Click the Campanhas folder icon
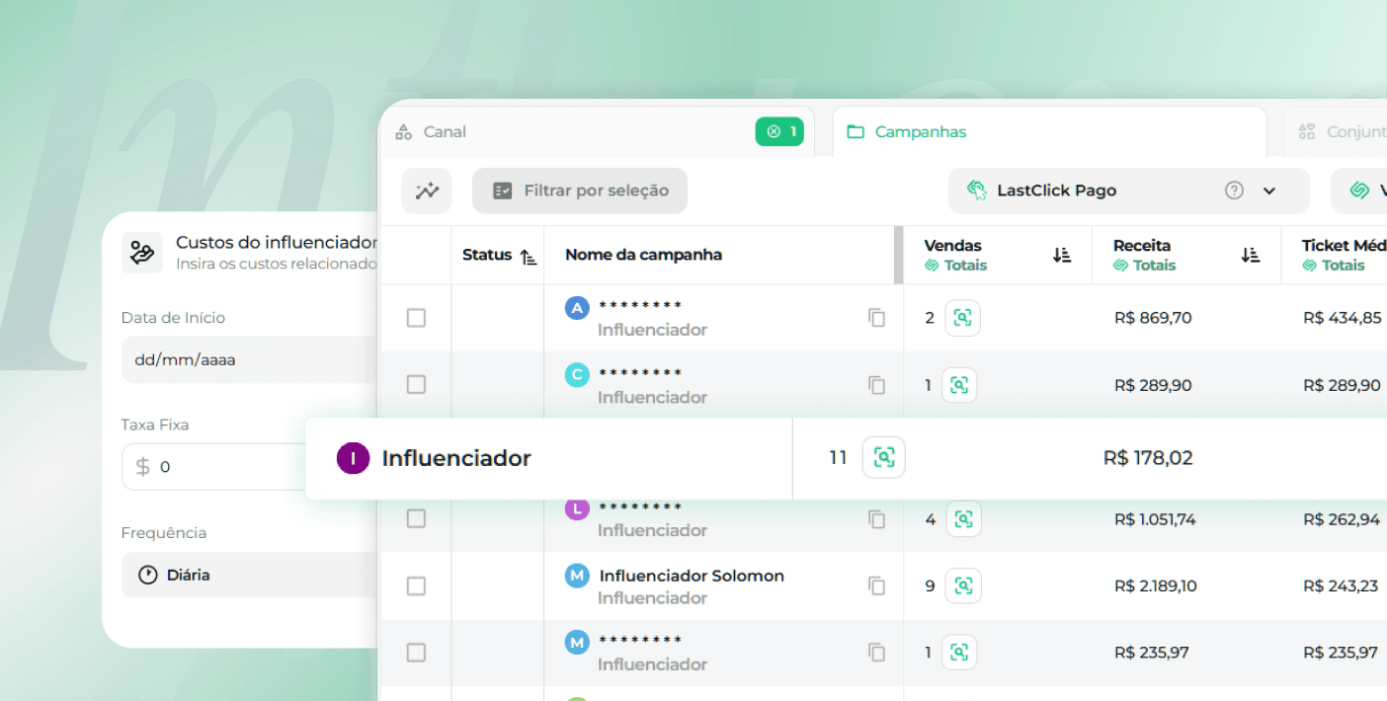Screen dimensions: 1387x701 (856, 132)
